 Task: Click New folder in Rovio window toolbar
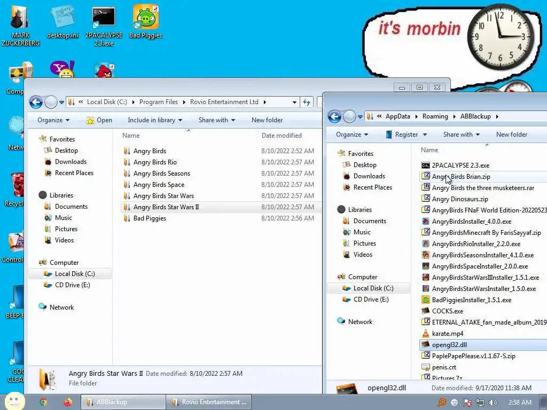267,120
